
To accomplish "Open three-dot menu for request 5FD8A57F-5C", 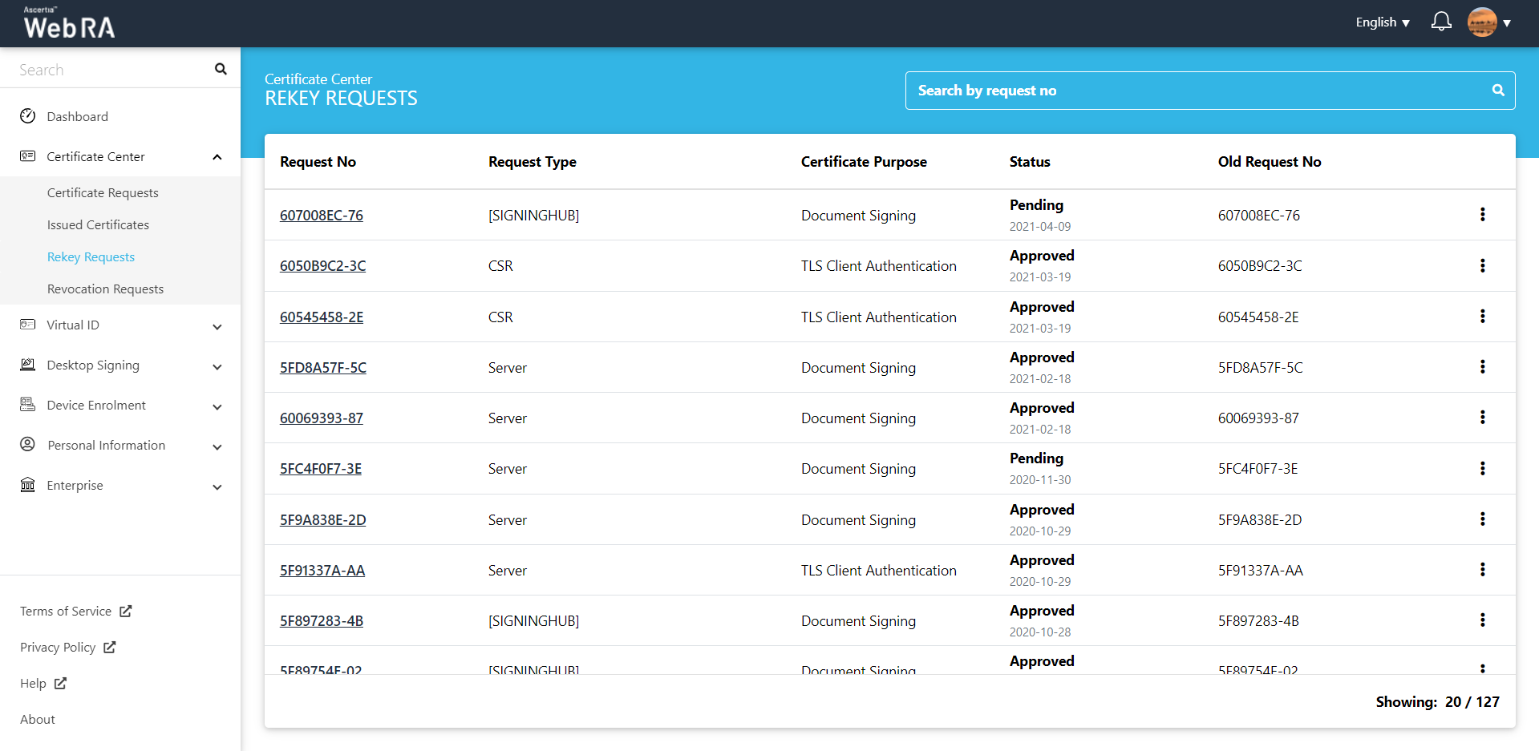I will [x=1482, y=367].
